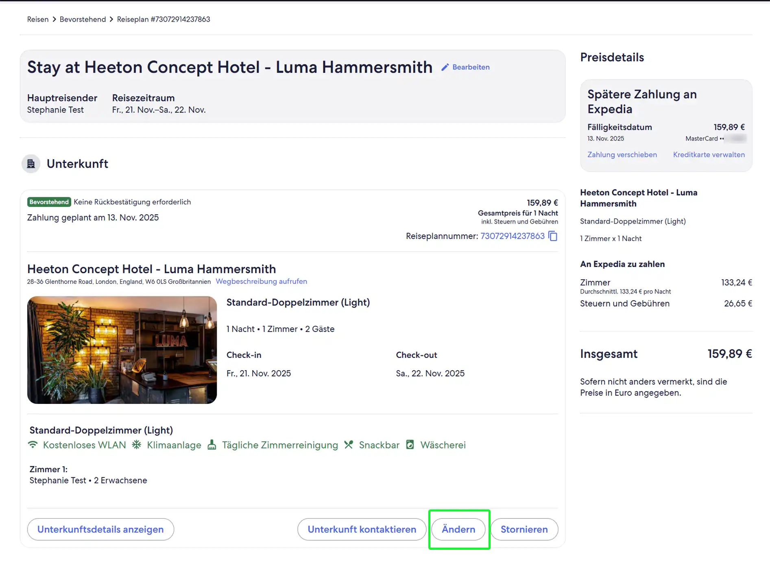Click the Tägliche Zimmerreinigung cleaning icon
Viewport: 770px width, 566px height.
coord(212,445)
